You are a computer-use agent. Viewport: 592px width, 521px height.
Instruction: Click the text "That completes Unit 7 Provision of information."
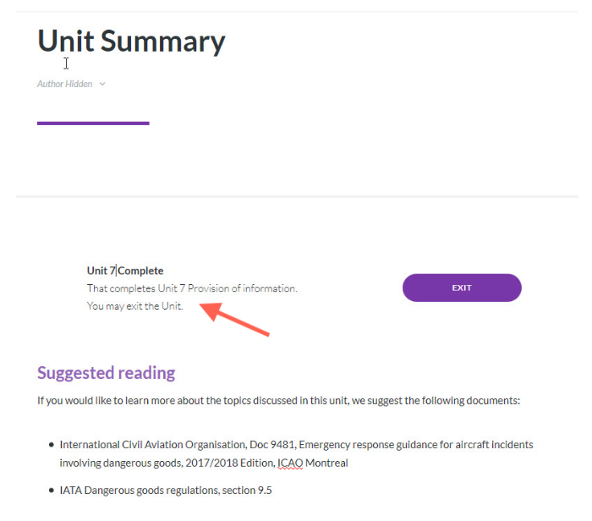click(x=192, y=288)
